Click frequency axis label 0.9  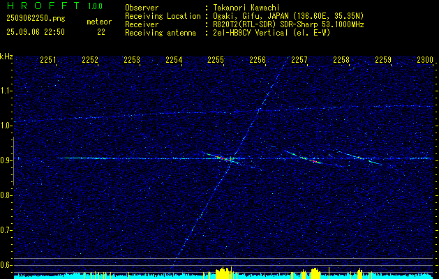tap(6, 160)
